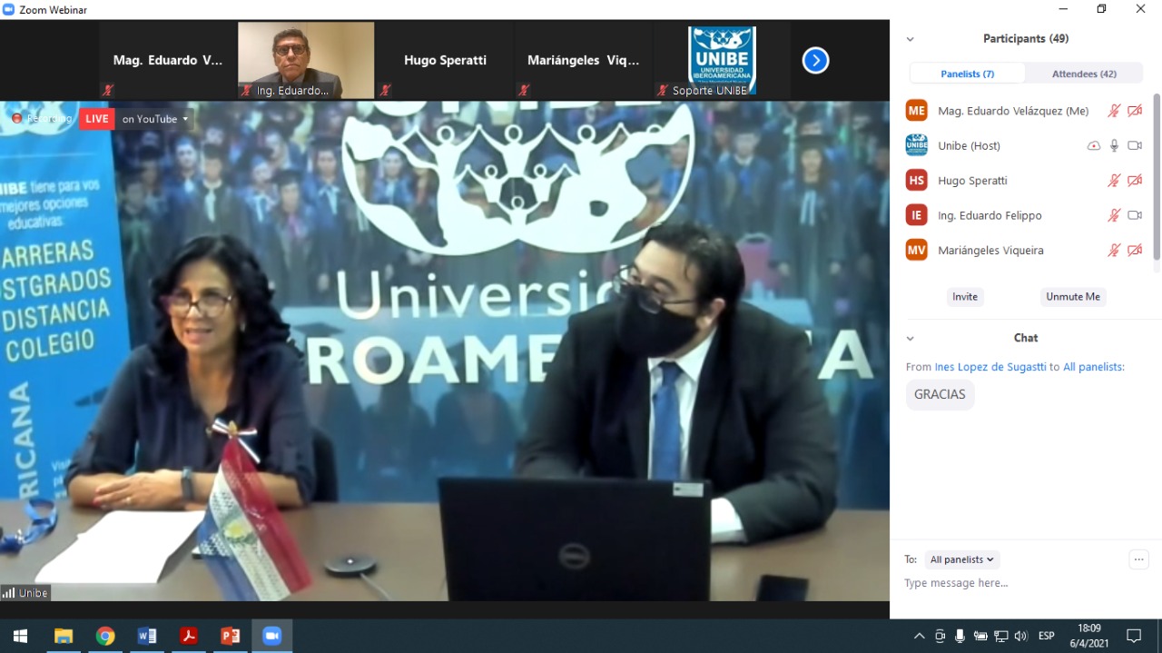This screenshot has width=1162, height=653.
Task: Click Participants (49) panel title
Action: [1026, 39]
